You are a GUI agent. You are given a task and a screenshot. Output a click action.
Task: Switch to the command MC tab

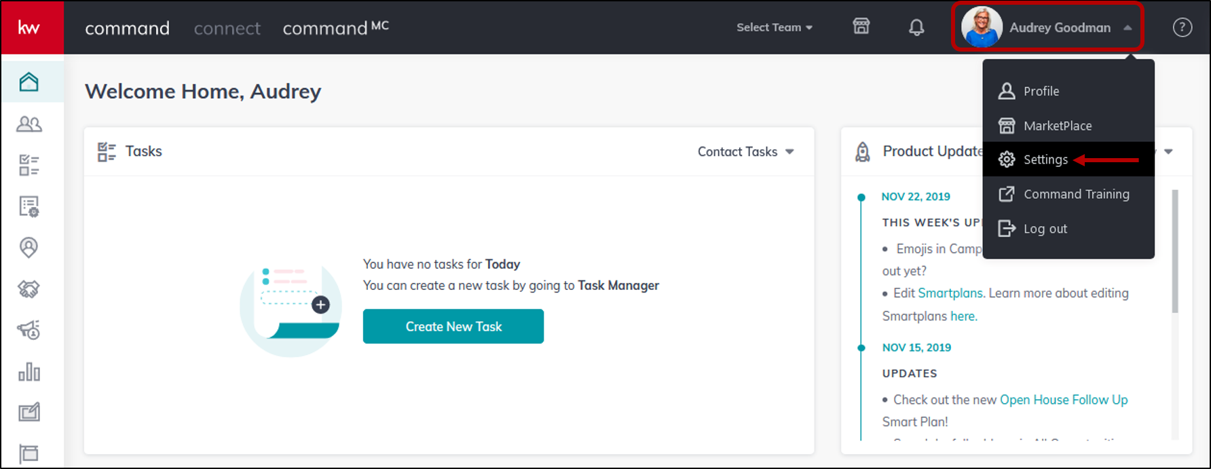pyautogui.click(x=335, y=27)
